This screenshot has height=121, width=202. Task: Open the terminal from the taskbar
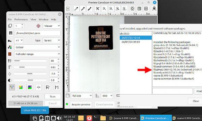point(96,118)
